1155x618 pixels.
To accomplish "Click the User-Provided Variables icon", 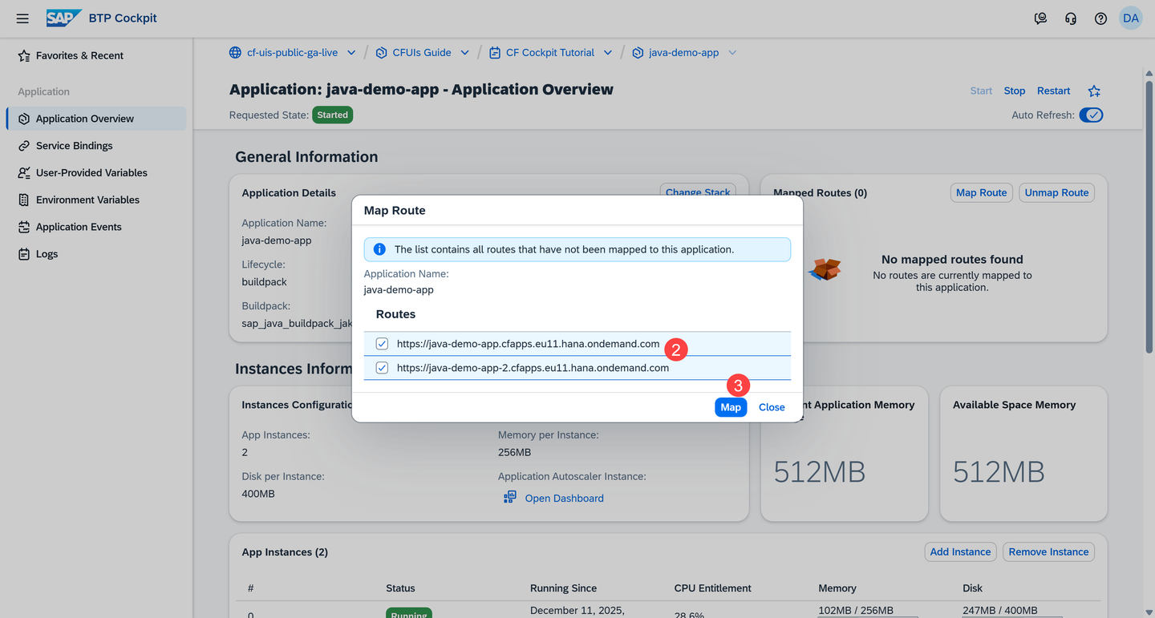I will [24, 173].
